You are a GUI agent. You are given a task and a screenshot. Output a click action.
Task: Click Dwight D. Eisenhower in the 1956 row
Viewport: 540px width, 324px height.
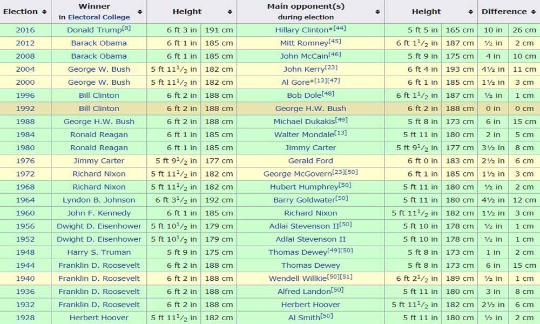click(x=99, y=226)
